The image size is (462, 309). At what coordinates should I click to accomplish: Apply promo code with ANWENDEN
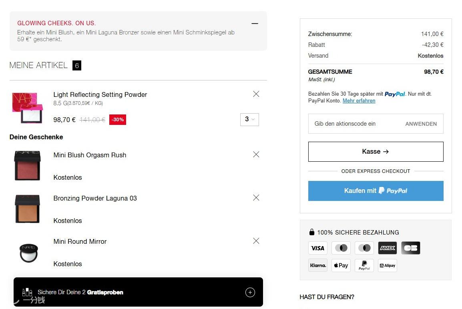click(x=421, y=124)
